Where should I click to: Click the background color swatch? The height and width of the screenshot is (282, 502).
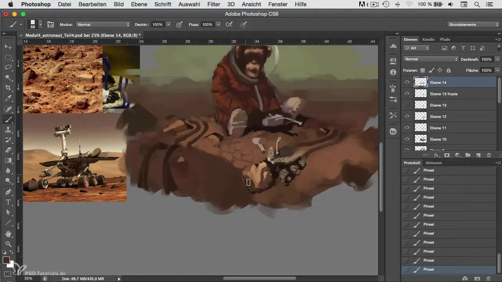[11, 265]
